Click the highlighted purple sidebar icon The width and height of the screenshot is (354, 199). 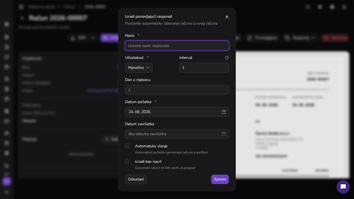(7, 181)
